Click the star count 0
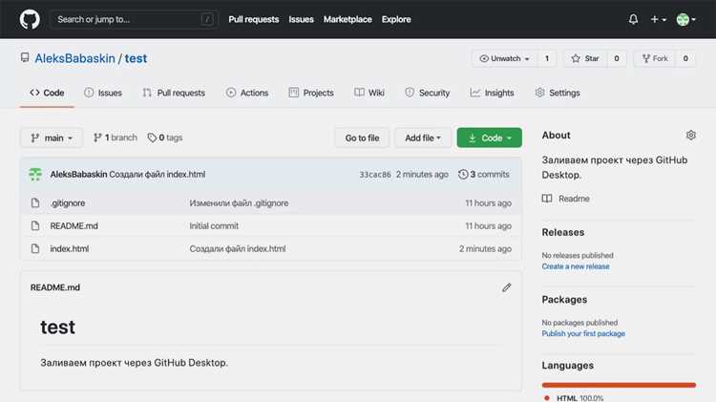Viewport: 716px width, 402px height. coord(617,58)
